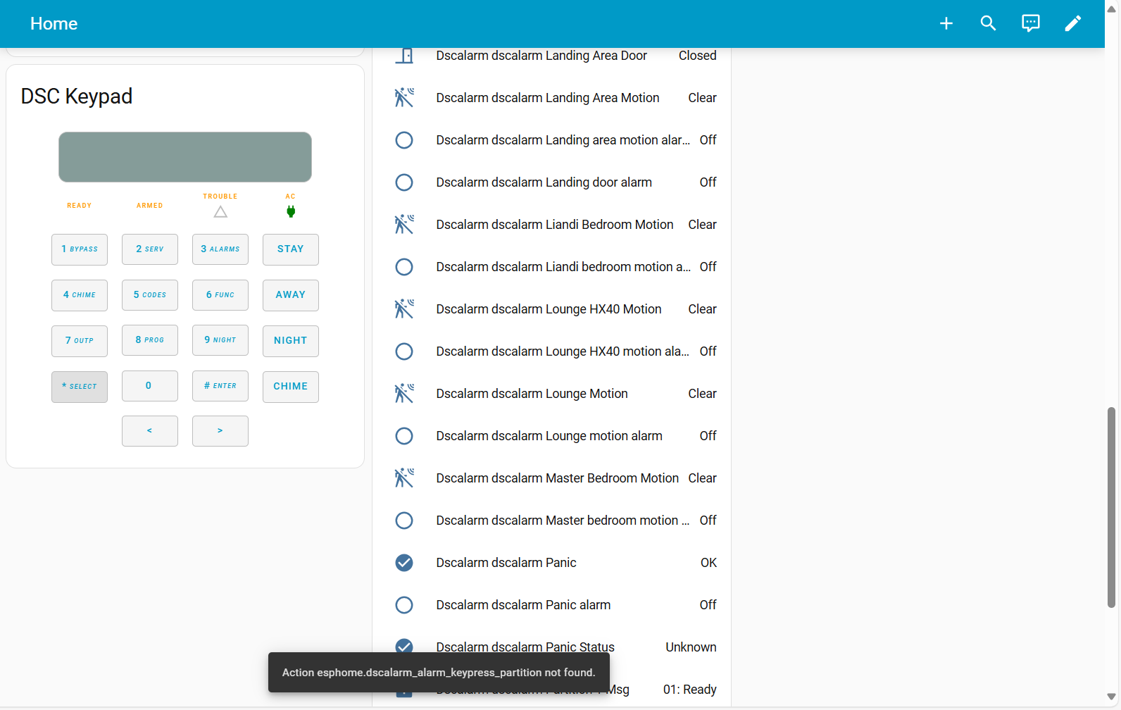
Task: Click the Liandi bedroom motion alarm circle icon
Action: click(x=404, y=267)
